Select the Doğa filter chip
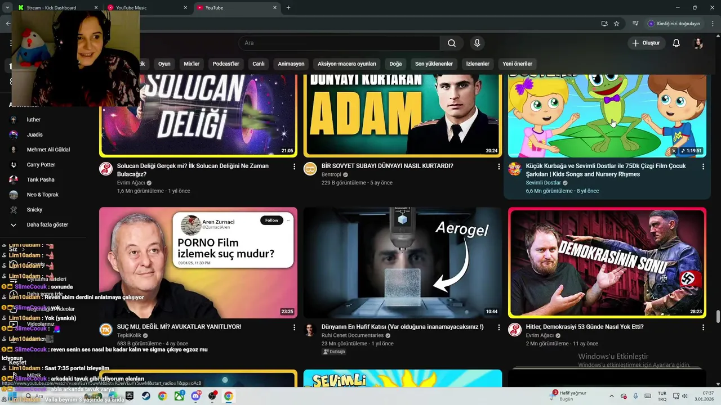 [x=395, y=64]
